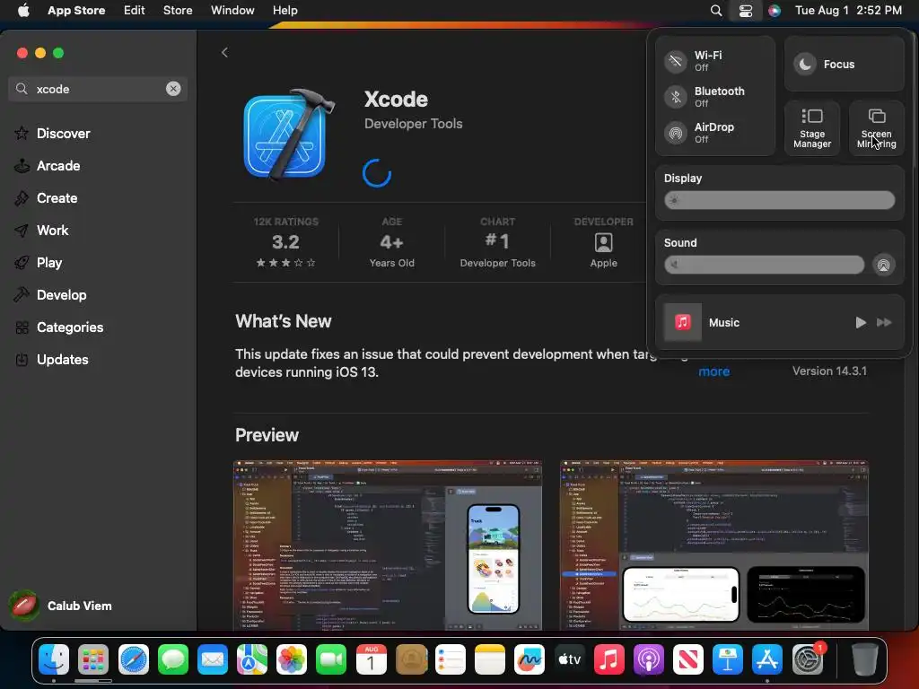Image resolution: width=919 pixels, height=689 pixels.
Task: Open Music app artwork in Control Center
Action: tap(683, 322)
